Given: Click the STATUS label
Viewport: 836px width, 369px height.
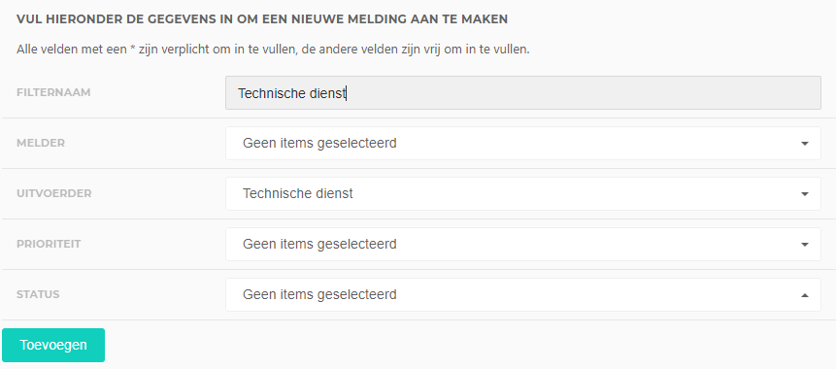Looking at the screenshot, I should (38, 294).
